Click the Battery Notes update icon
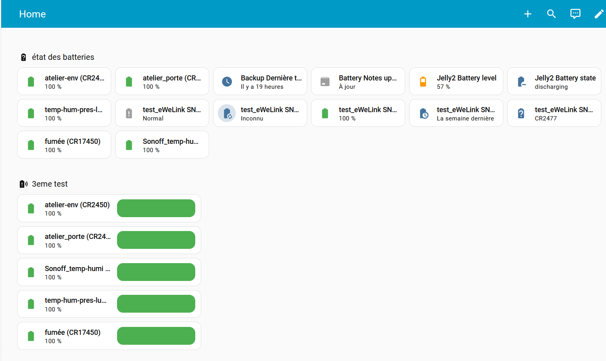The width and height of the screenshot is (606, 361). point(325,82)
